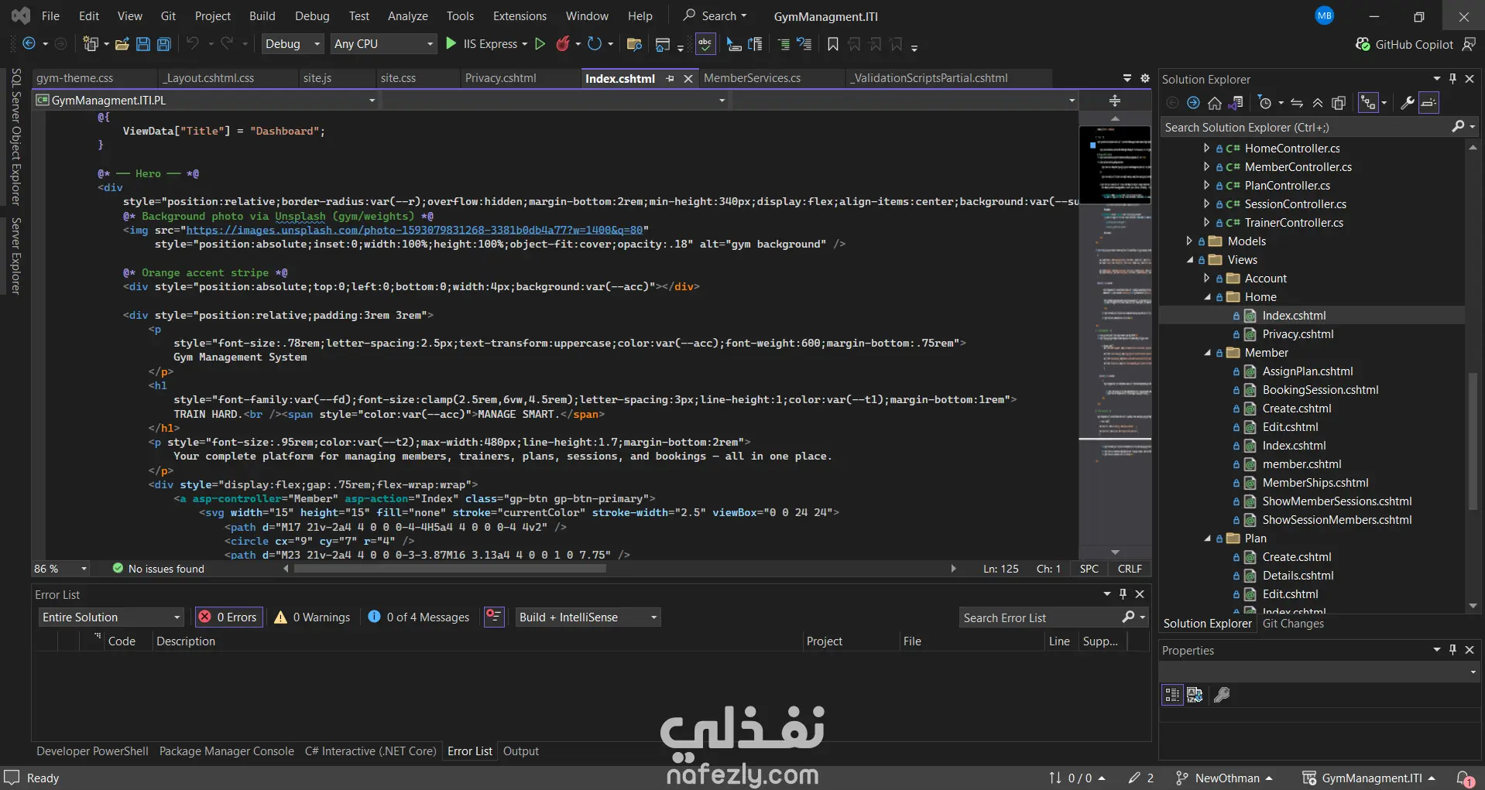
Task: Click the horizontal scrollbar of code editor
Action: (x=450, y=569)
